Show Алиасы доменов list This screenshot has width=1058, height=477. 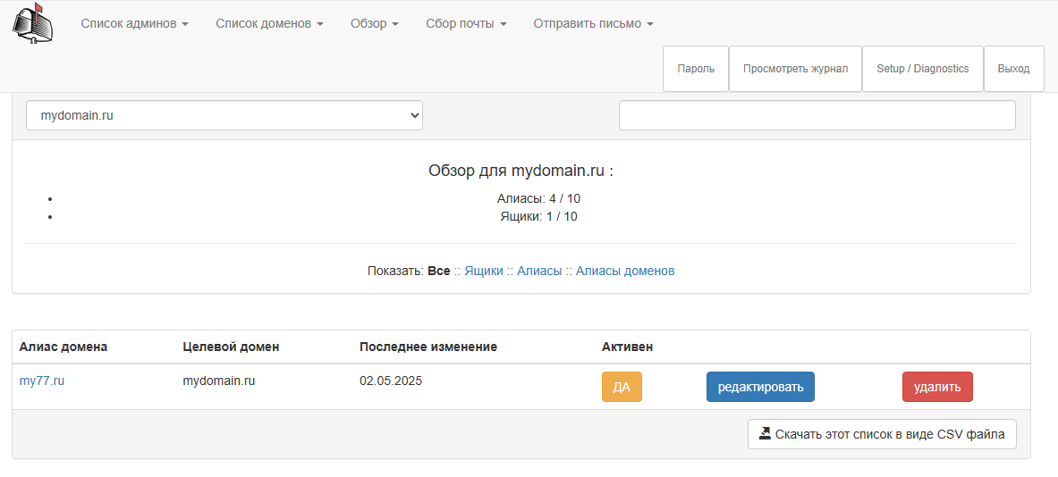coord(625,271)
